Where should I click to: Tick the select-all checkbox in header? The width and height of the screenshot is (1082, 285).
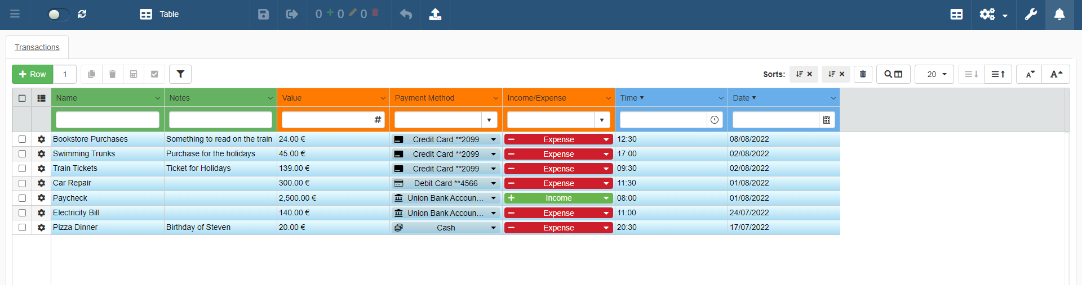22,98
